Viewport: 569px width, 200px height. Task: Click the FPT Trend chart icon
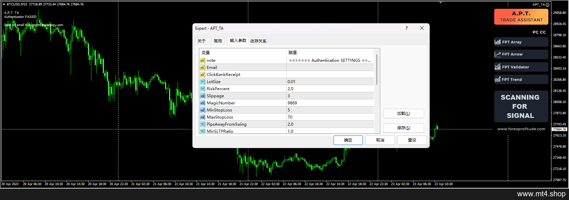pos(498,79)
